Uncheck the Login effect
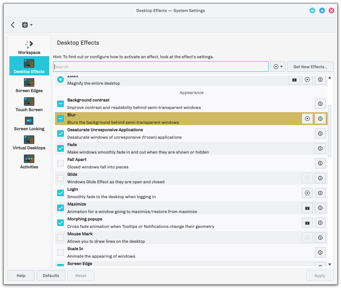Viewport: 341px width, 288px height. pyautogui.click(x=60, y=193)
